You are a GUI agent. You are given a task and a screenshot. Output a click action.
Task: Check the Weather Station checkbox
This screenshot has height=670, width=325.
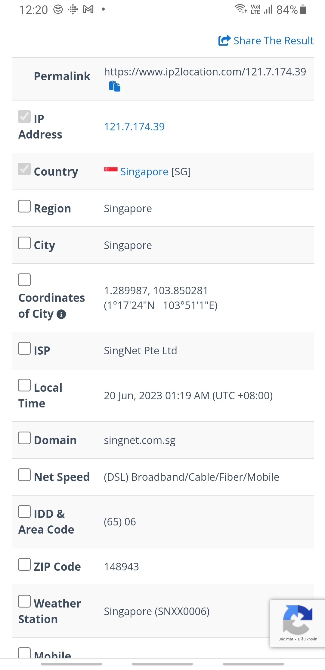[24, 601]
